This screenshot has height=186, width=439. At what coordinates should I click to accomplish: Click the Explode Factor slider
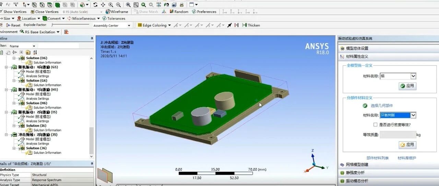tap(70, 25)
